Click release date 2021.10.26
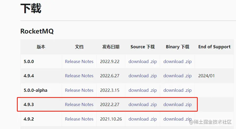Screen dimensions: 236x129 tap(111, 119)
